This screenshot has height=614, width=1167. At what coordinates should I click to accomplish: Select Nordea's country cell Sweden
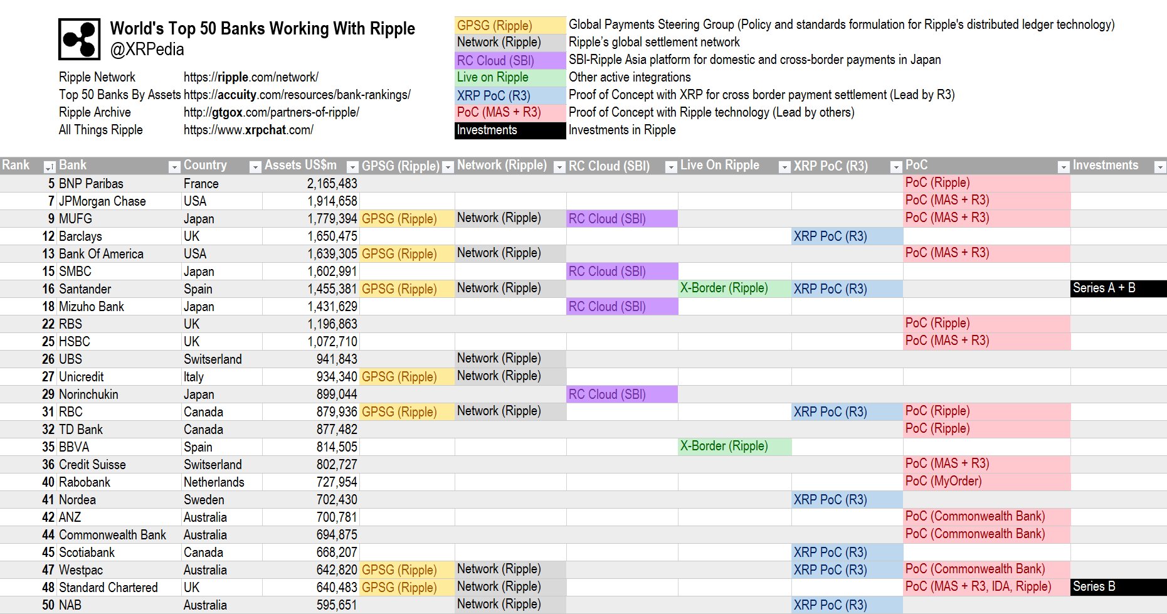coord(222,500)
